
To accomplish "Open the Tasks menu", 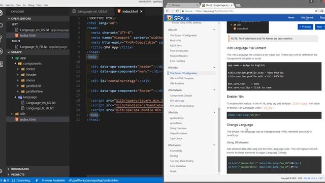I will tap(39, 5).
